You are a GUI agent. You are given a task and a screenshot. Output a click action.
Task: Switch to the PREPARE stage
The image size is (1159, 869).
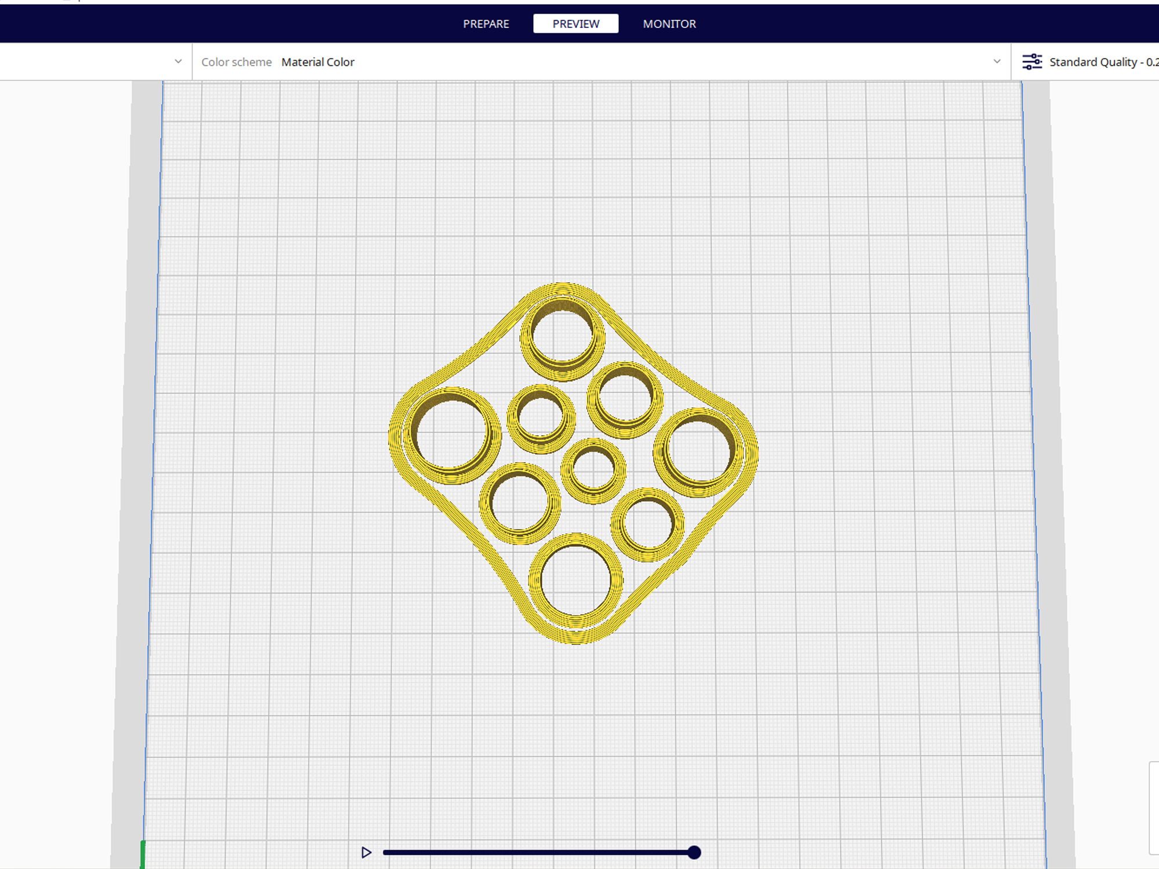pos(486,24)
